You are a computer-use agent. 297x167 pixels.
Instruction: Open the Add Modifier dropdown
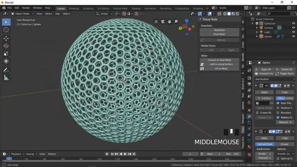point(275,79)
